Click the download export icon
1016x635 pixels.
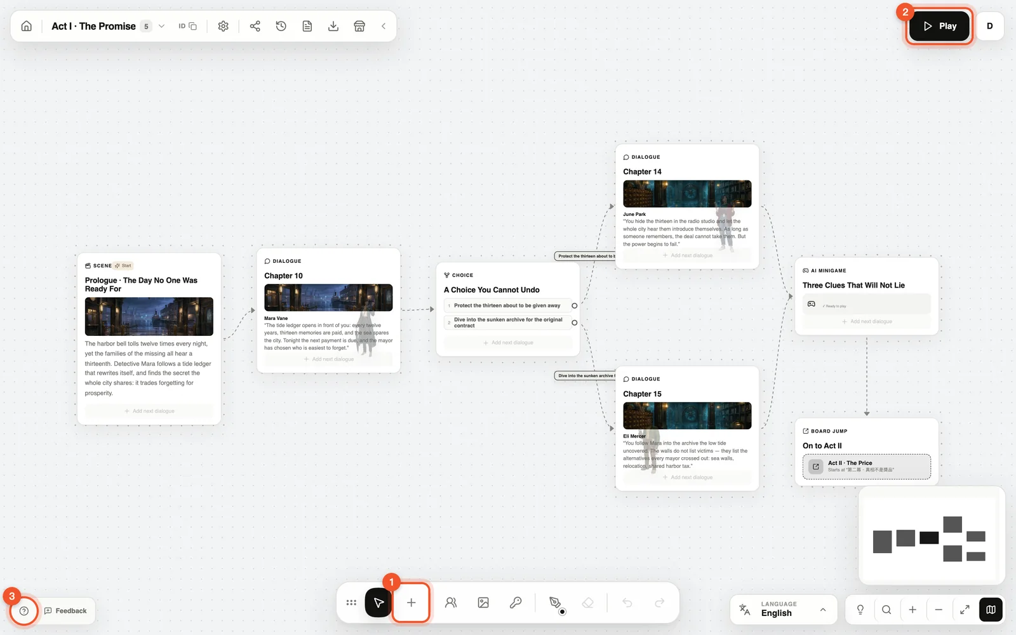tap(333, 26)
